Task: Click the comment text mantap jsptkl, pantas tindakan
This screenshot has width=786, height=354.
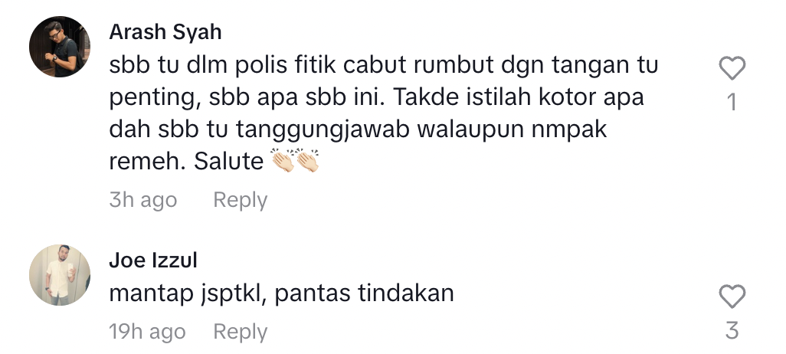Action: pyautogui.click(x=281, y=293)
